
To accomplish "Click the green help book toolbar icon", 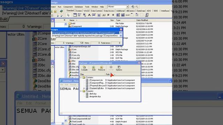I will tap(61, 11).
